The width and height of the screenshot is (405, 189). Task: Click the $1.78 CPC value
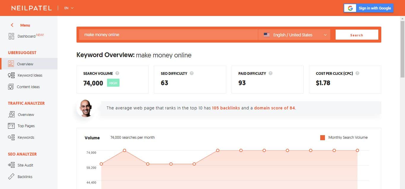pyautogui.click(x=323, y=83)
